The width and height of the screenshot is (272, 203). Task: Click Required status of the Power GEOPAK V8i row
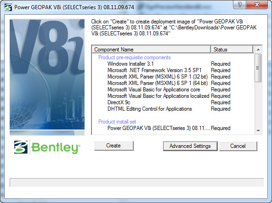[221, 128]
